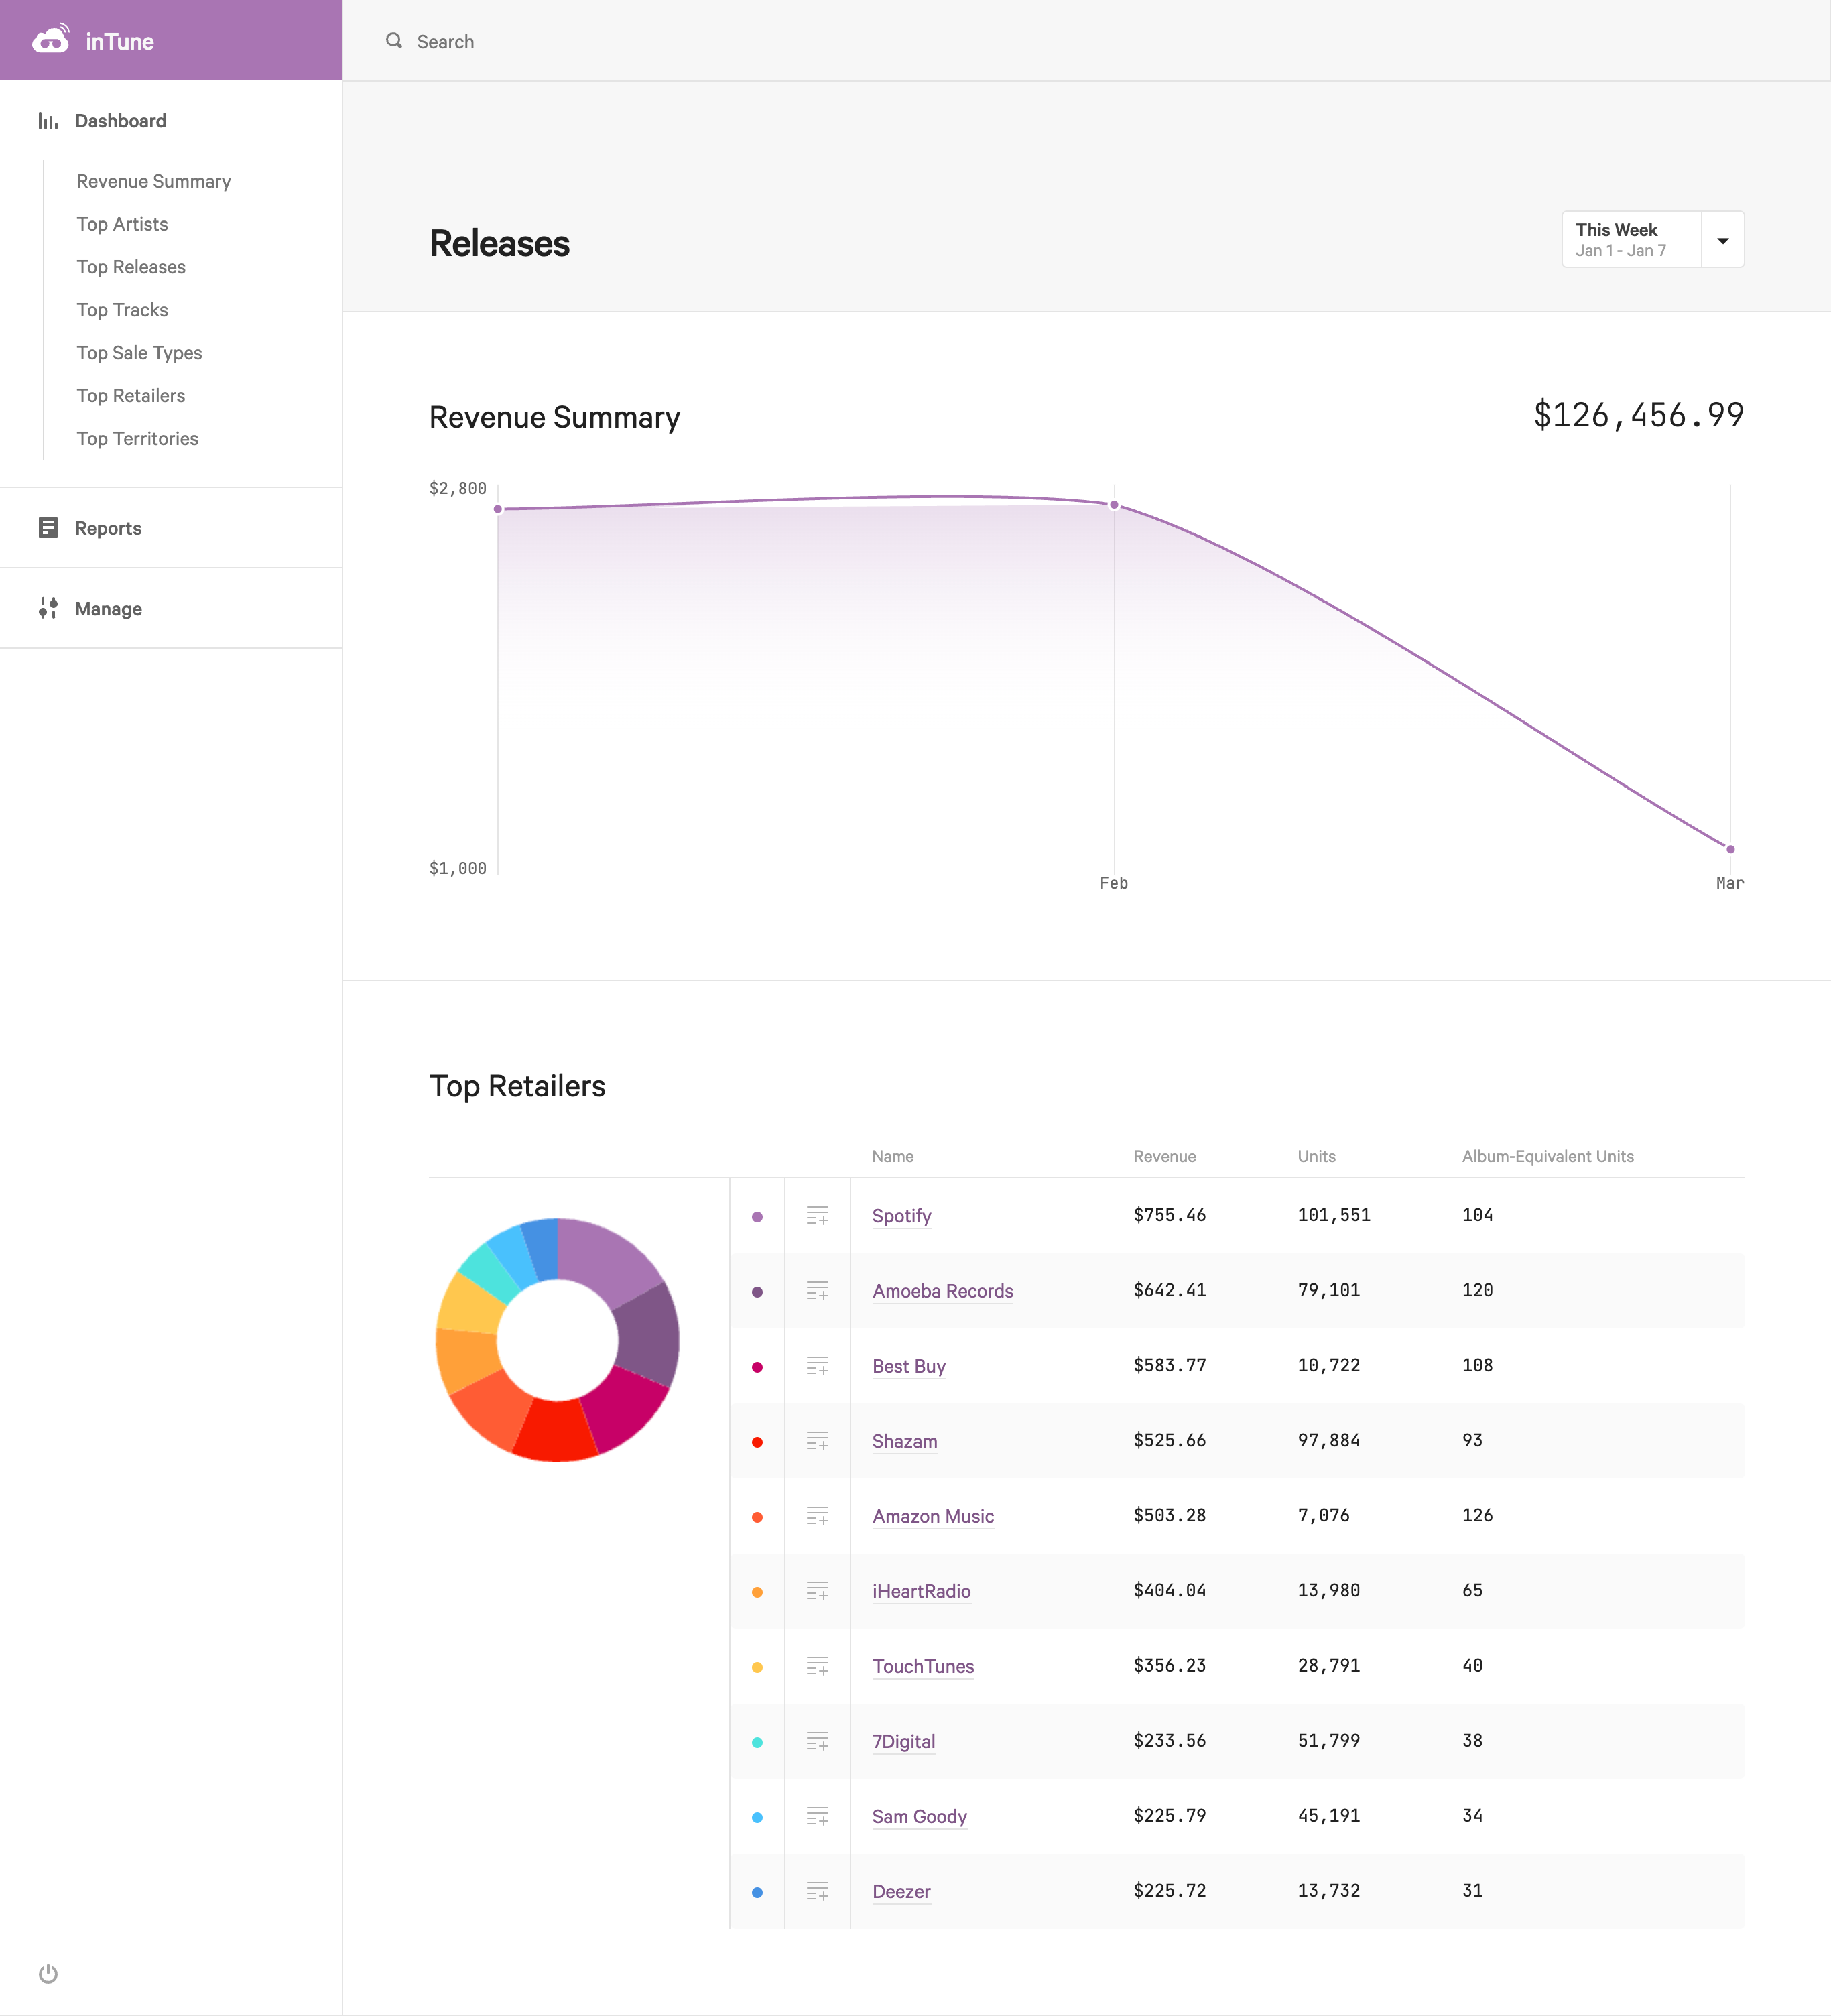
Task: Go to Top Artists in sidebar
Action: tap(122, 224)
